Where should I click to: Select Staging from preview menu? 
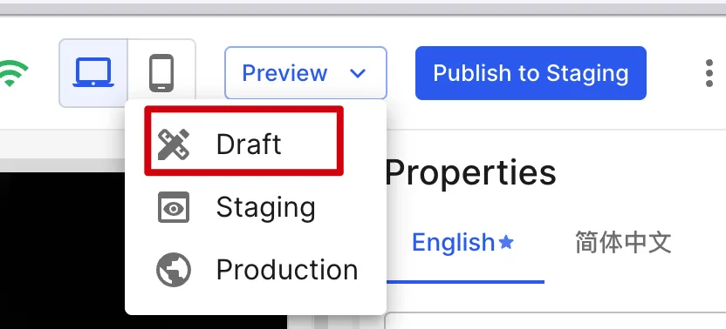click(256, 207)
